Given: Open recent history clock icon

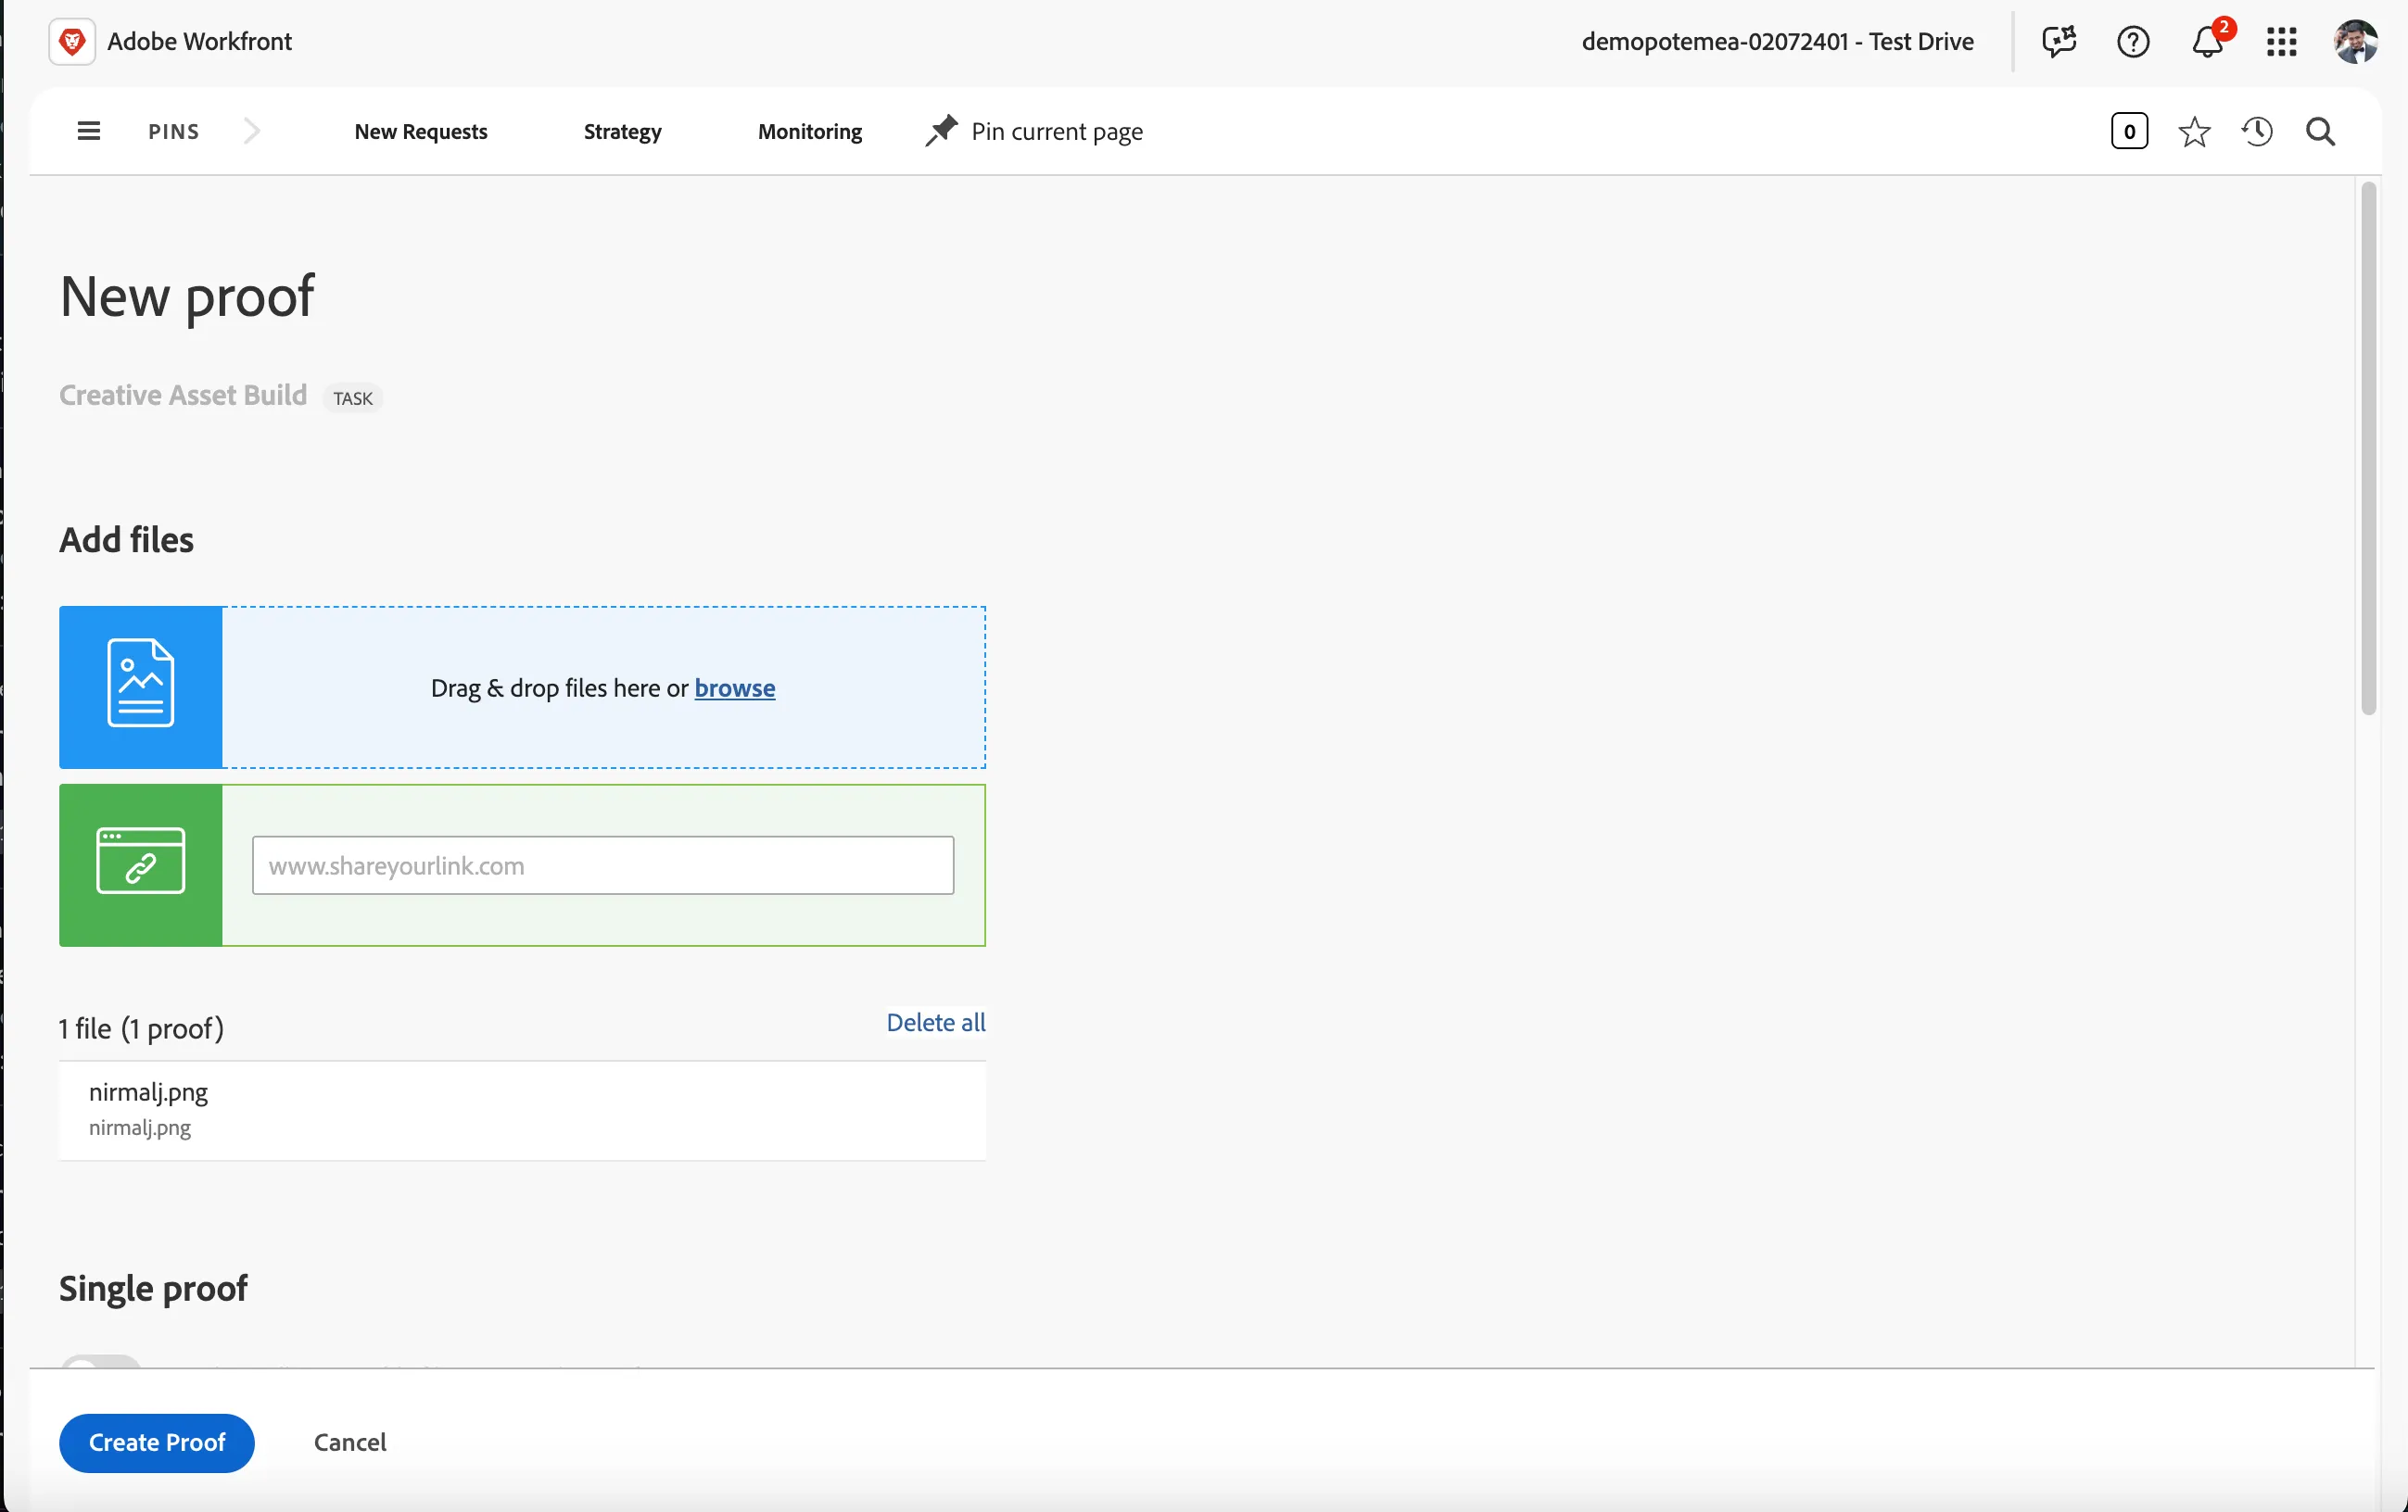Looking at the screenshot, I should pyautogui.click(x=2257, y=132).
